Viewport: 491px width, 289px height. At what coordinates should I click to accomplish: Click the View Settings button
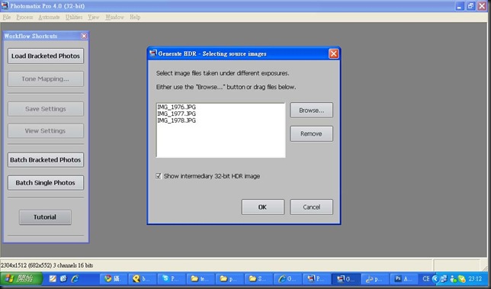[x=46, y=131]
